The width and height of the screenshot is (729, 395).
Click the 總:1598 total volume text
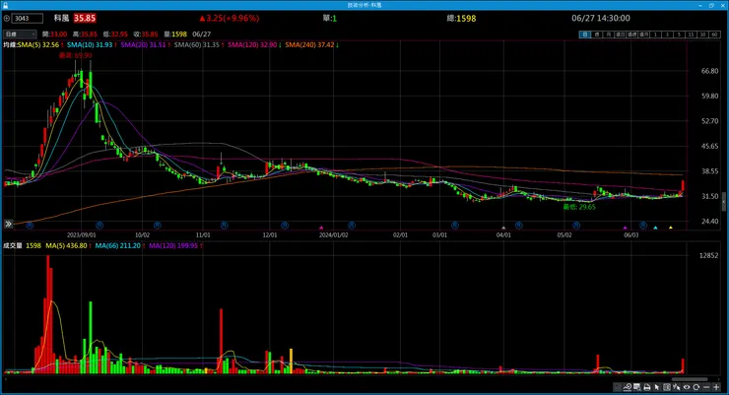tap(461, 19)
